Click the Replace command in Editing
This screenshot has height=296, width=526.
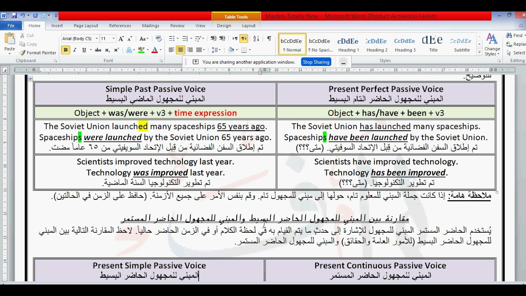(516, 44)
